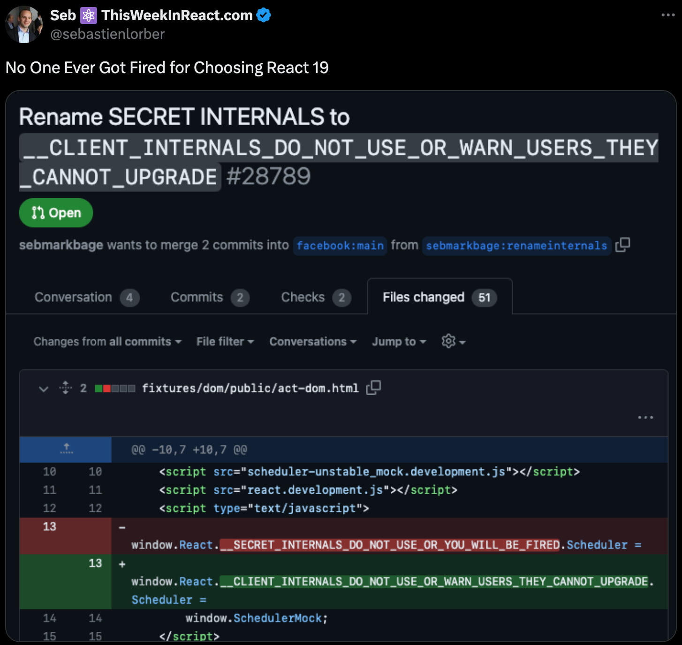
Task: Click Seb's profile avatar photo
Action: coord(23,24)
